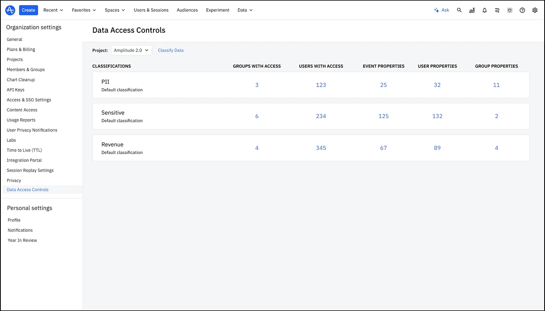Open the search magnifier icon
Image resolution: width=545 pixels, height=311 pixels.
(459, 10)
